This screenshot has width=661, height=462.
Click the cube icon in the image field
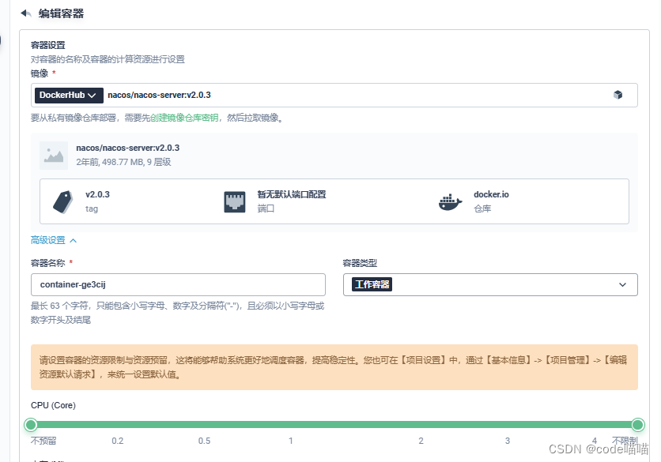point(618,95)
